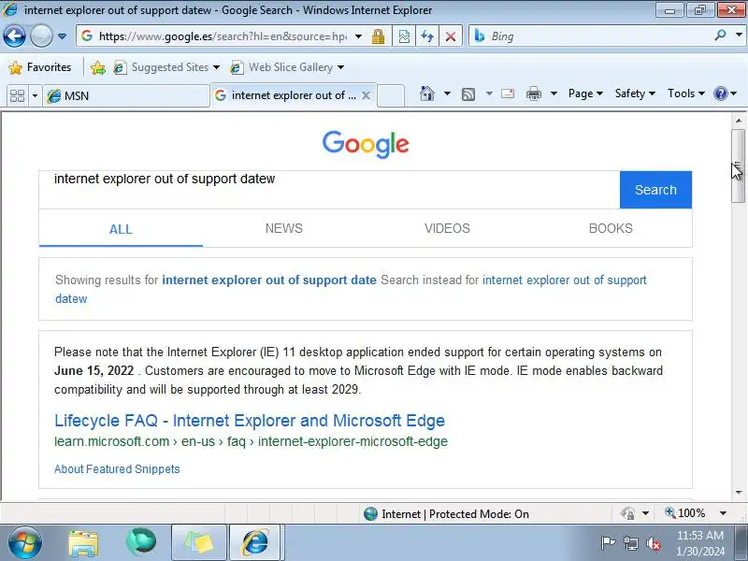Click the Add to Favorites Bar icon
This screenshot has width=748, height=561.
[x=98, y=67]
